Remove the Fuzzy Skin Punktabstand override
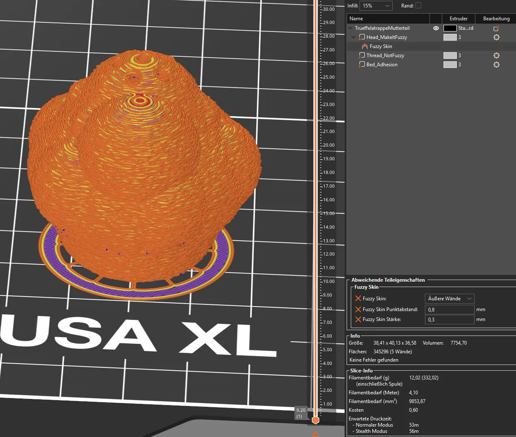516x437 pixels. click(358, 309)
